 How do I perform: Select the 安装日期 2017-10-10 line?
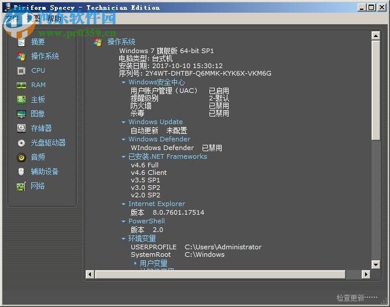tap(171, 66)
